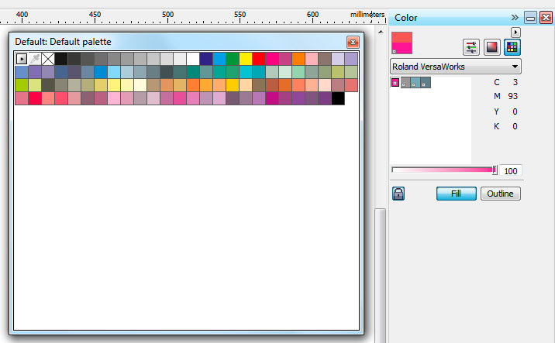Pick the pure red swatch in top row
This screenshot has height=343, width=555.
pos(259,59)
